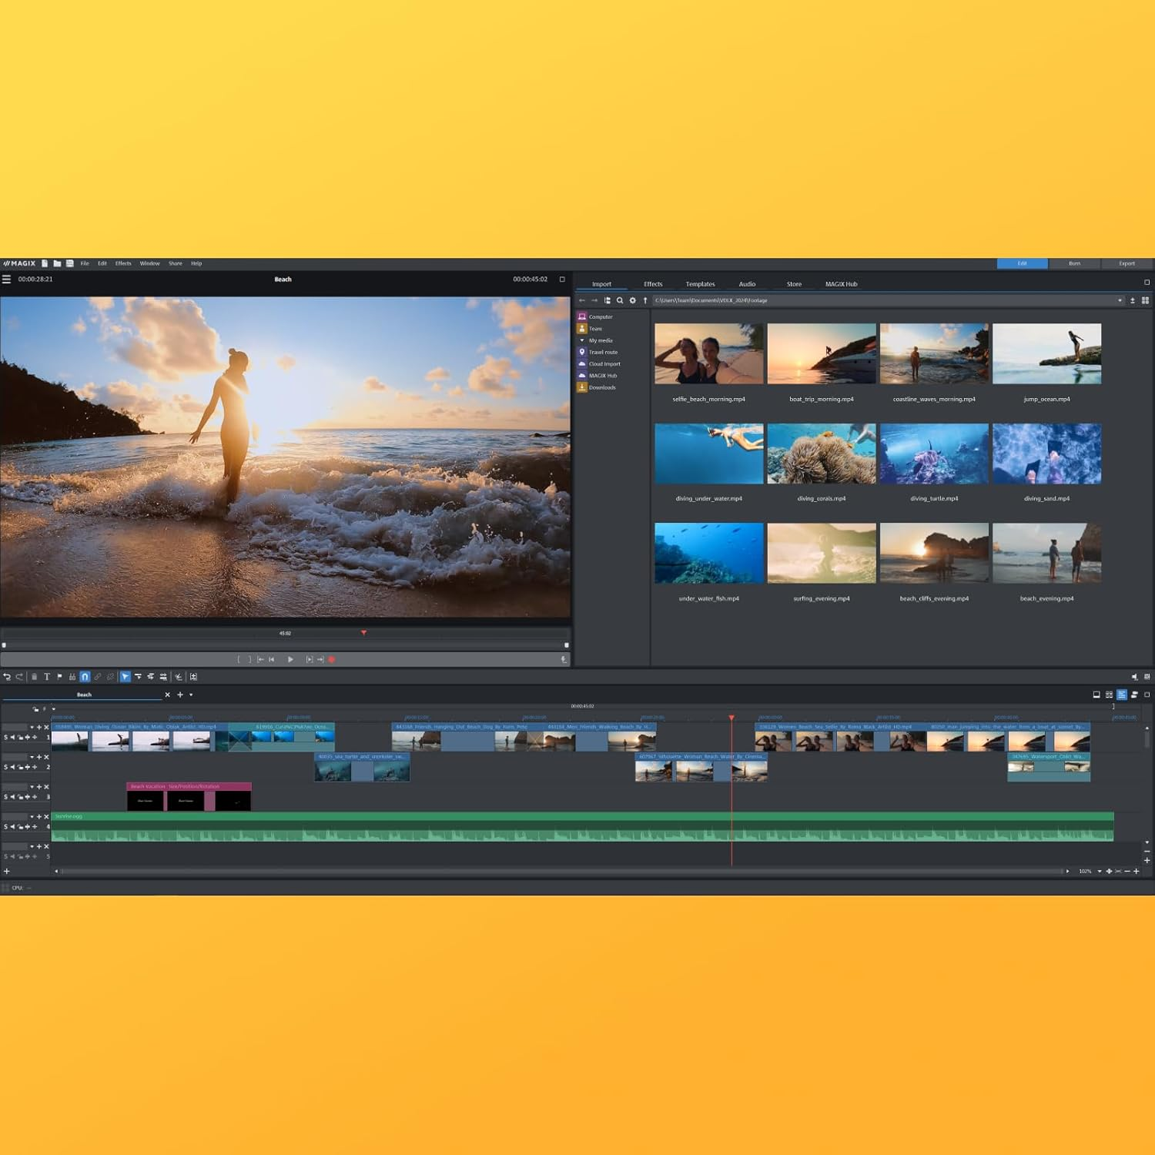Image resolution: width=1155 pixels, height=1155 pixels.
Task: Toggle the magnet snap function
Action: 85,677
